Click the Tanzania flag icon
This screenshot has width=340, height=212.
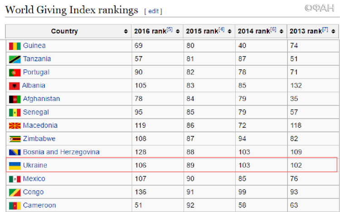point(15,59)
